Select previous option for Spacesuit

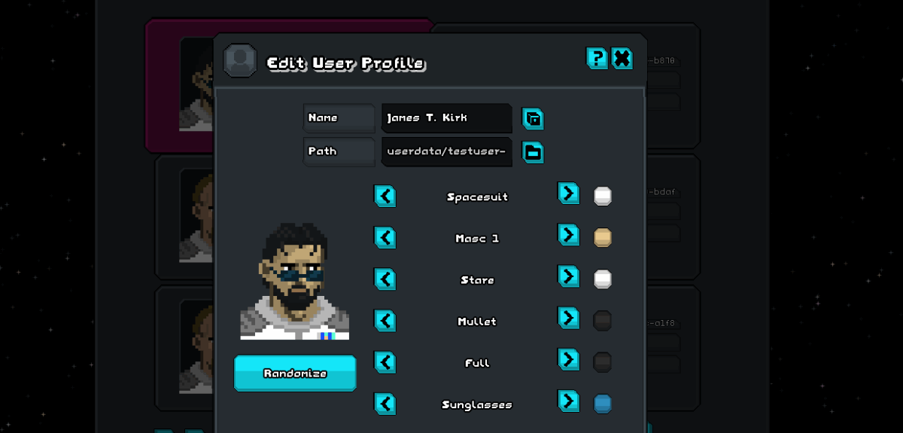click(x=385, y=197)
